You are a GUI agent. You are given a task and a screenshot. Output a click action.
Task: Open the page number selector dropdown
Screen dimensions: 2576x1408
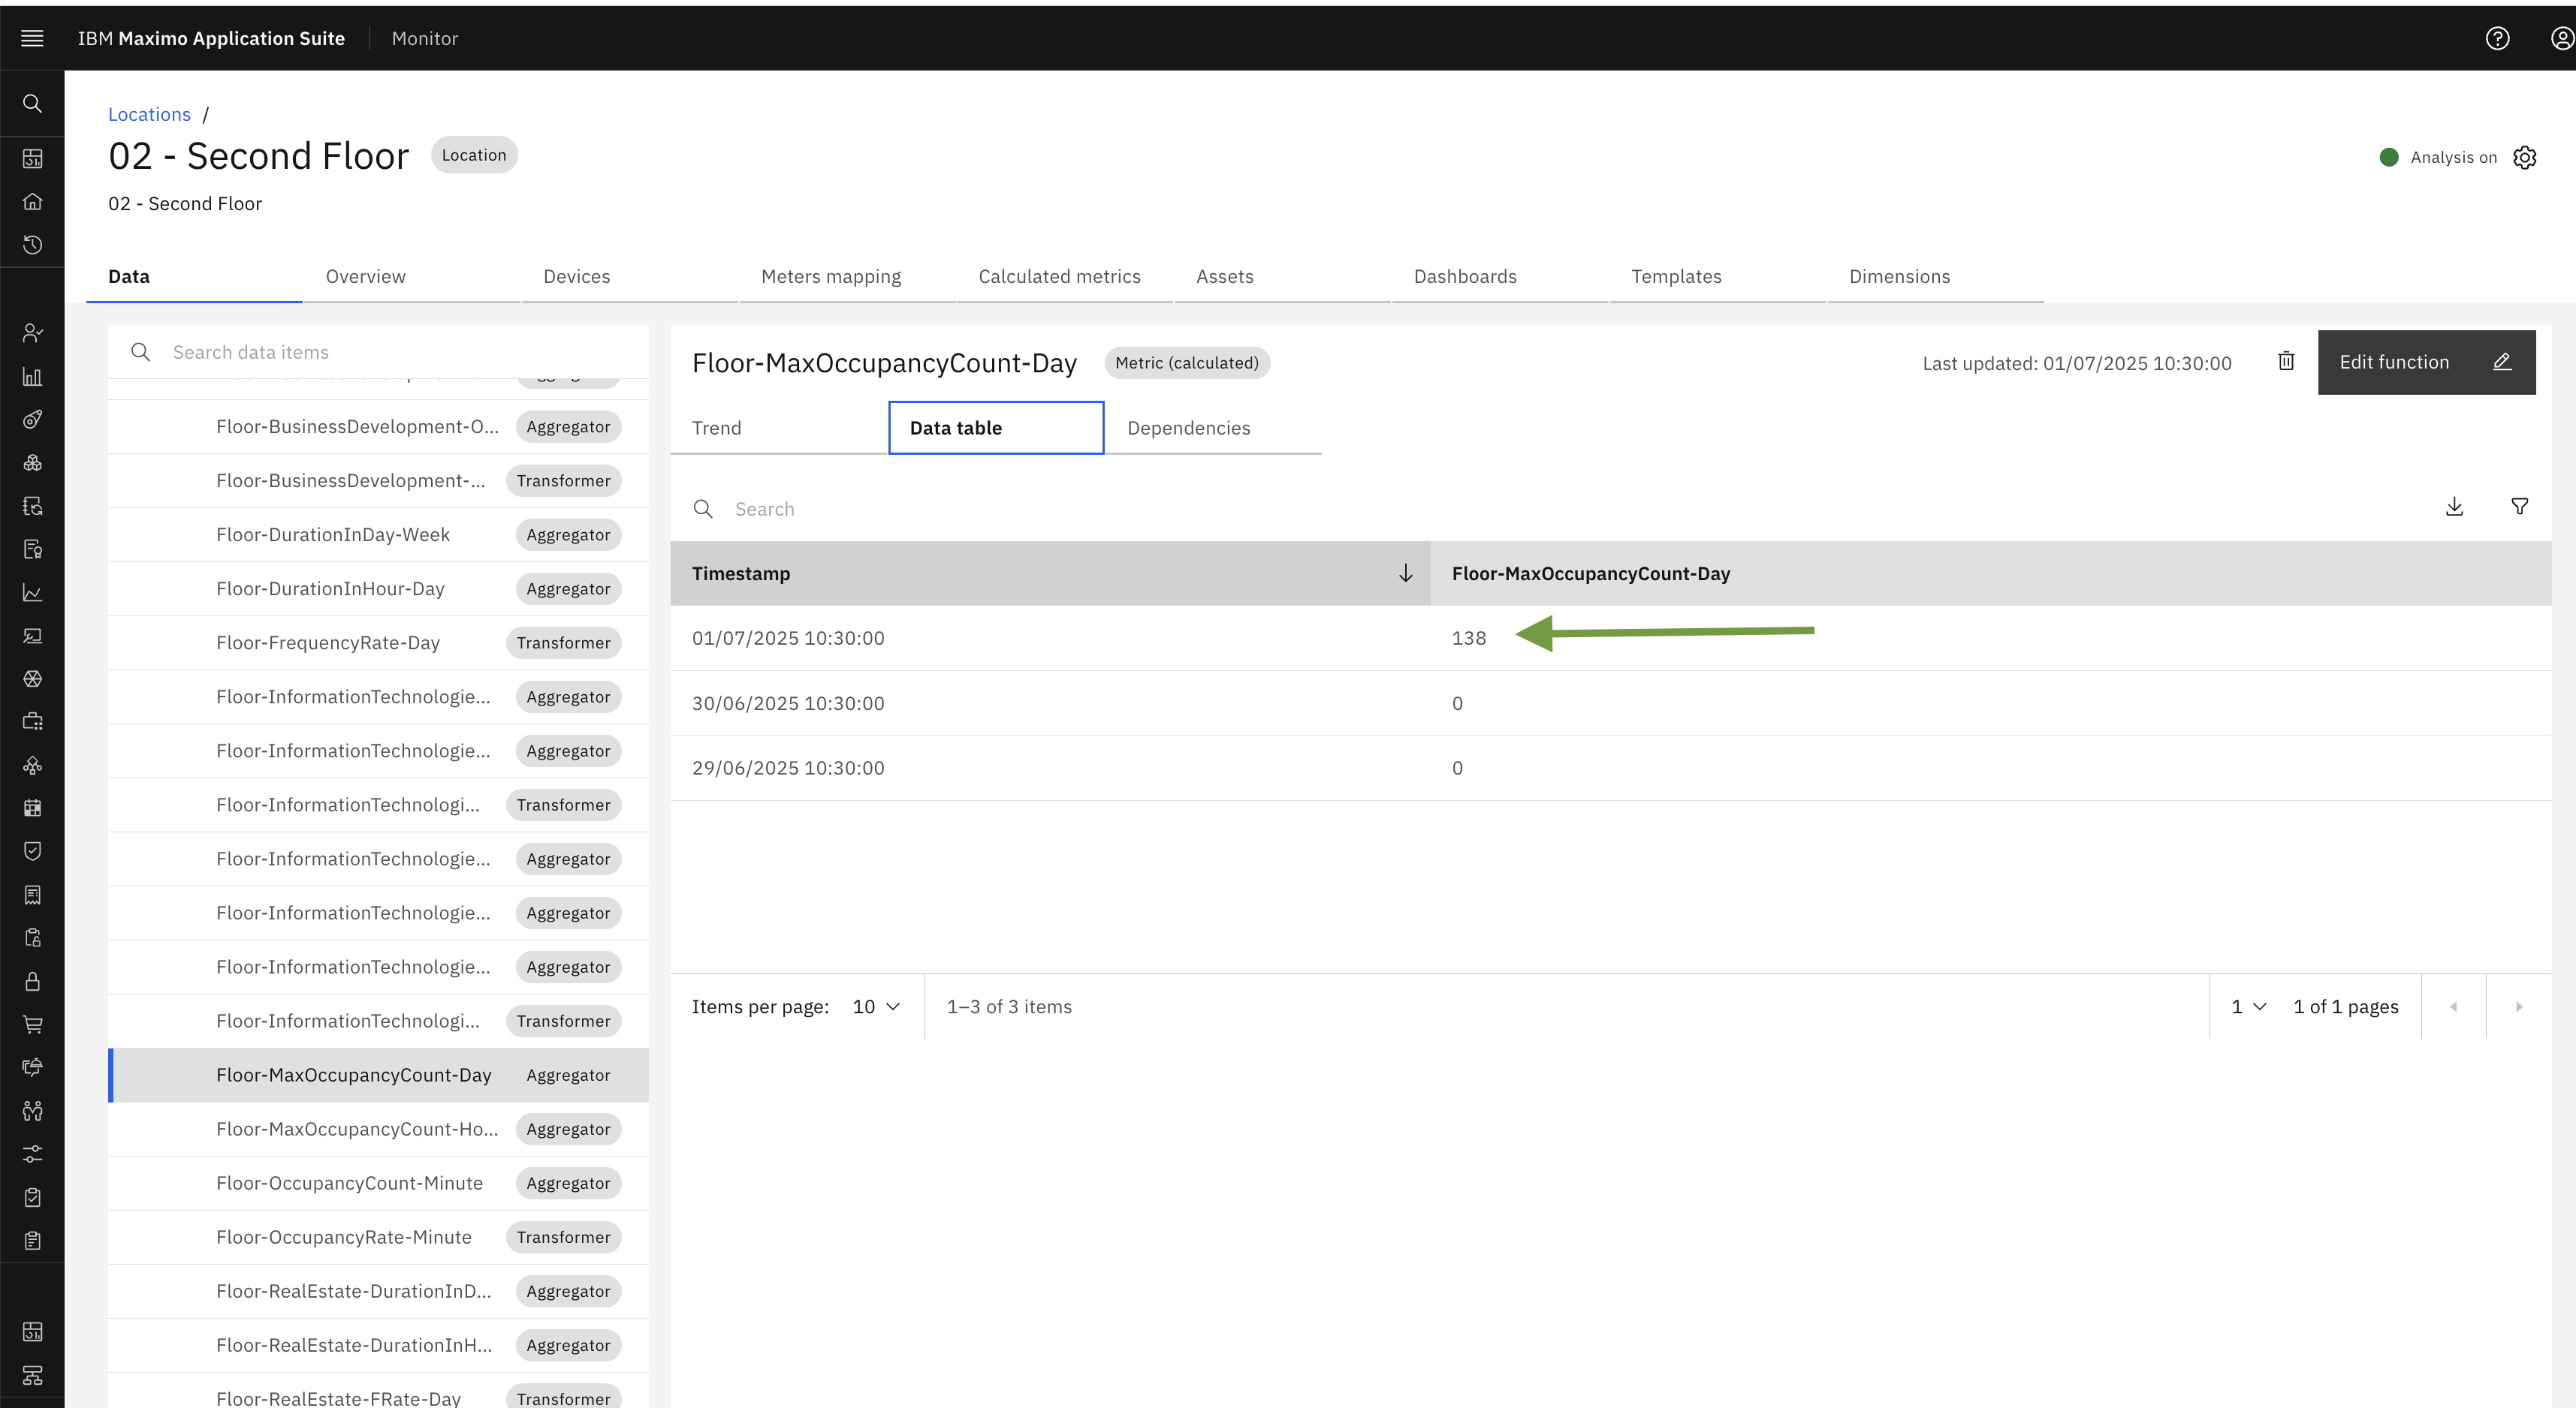(2248, 1006)
